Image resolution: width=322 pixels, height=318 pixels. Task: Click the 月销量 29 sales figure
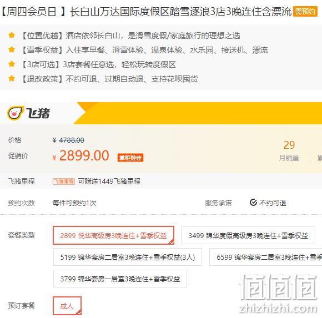coord(289,151)
